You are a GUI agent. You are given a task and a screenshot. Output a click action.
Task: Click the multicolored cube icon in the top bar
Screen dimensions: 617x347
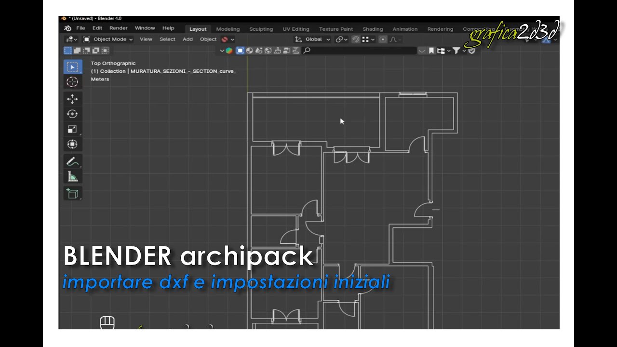pyautogui.click(x=229, y=51)
